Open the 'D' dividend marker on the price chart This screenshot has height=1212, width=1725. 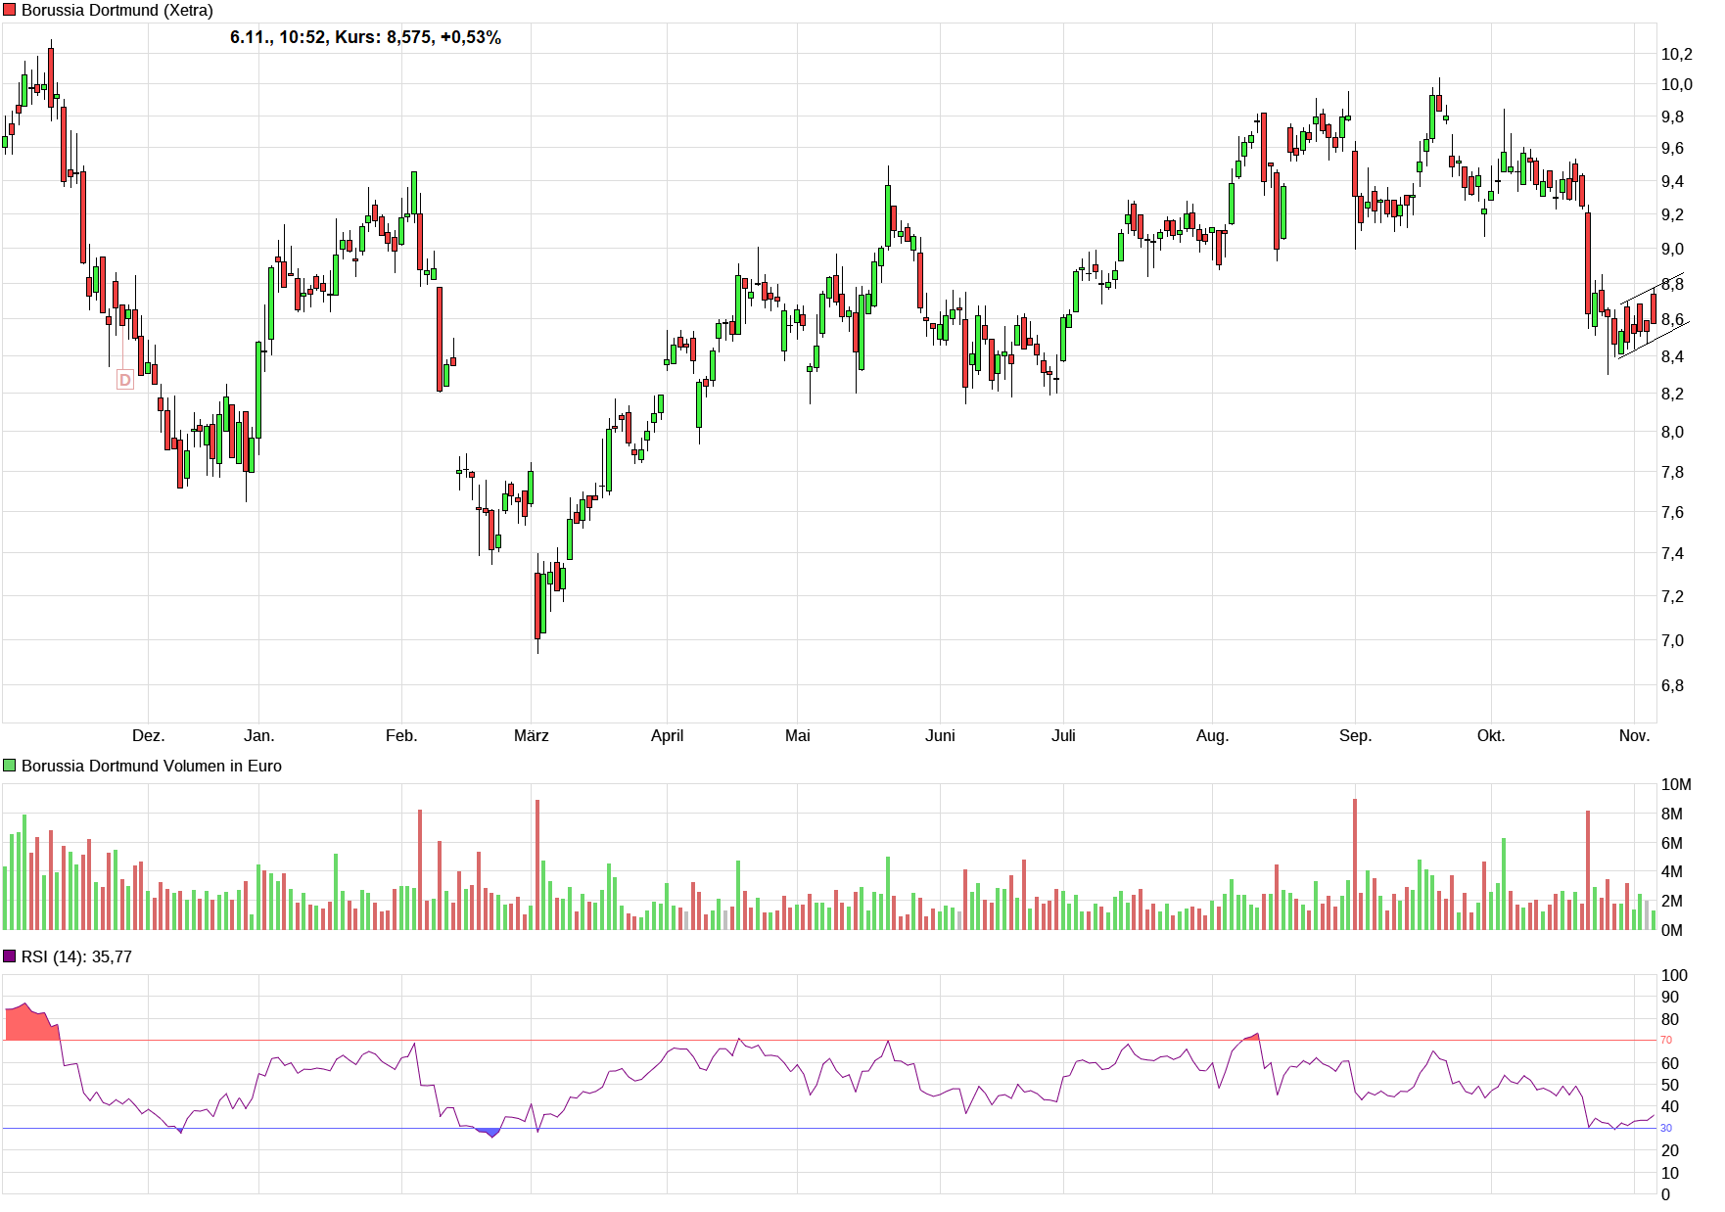point(124,380)
